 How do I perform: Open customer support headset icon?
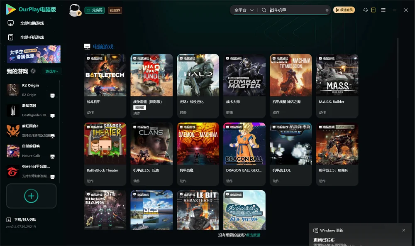pos(365,10)
